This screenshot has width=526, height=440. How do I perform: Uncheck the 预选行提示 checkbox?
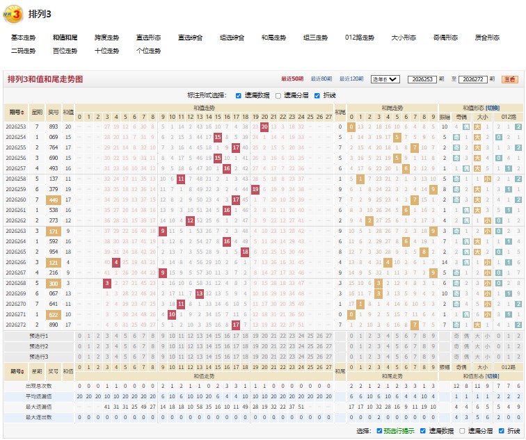coord(379,431)
